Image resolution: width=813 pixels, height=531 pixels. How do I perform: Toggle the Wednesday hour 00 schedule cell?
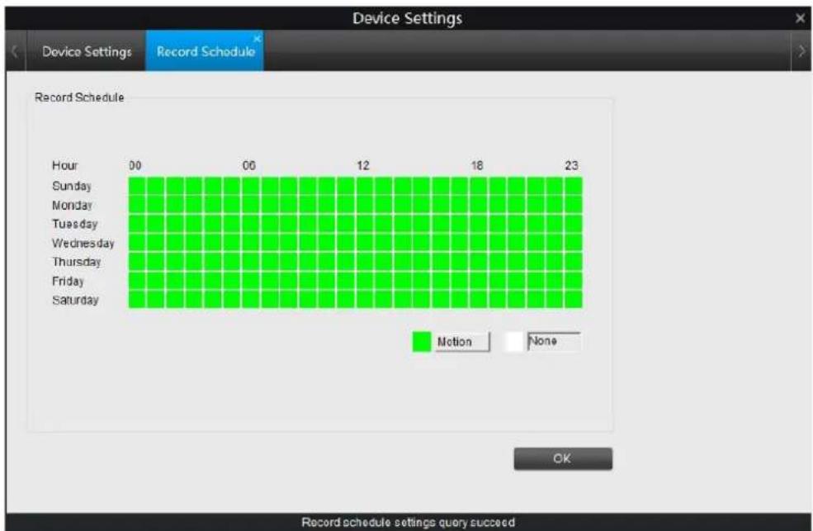click(x=137, y=243)
